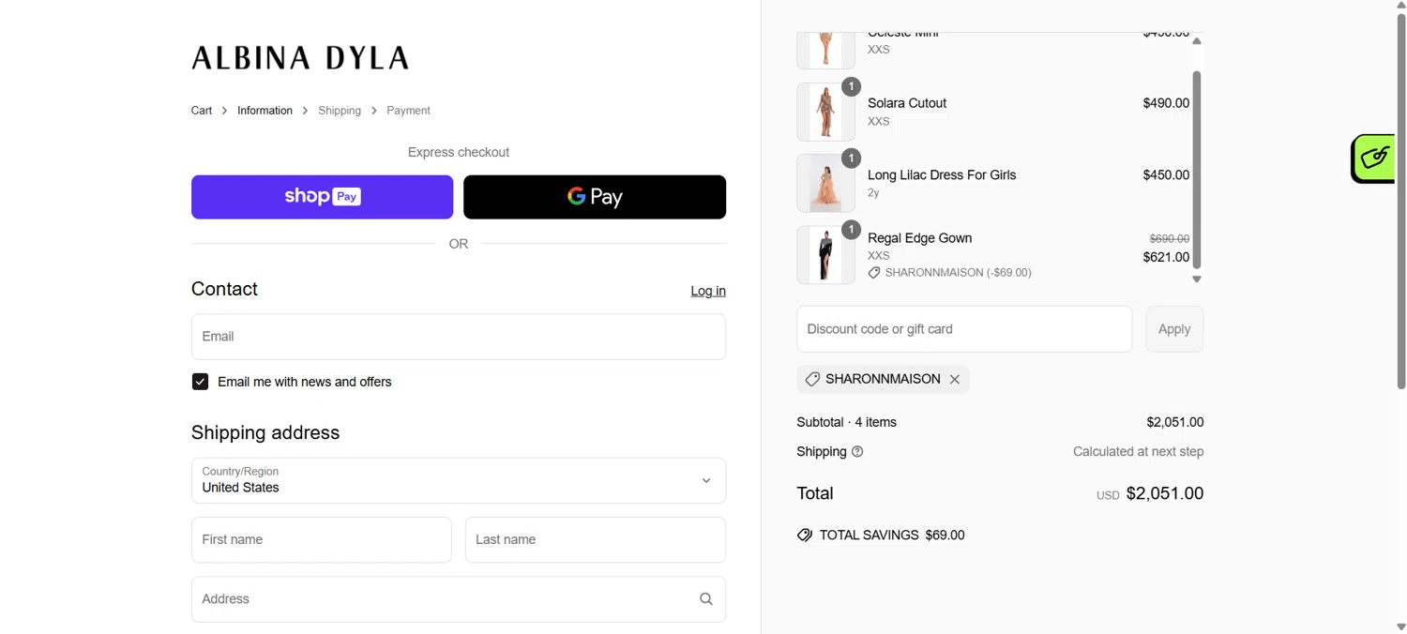Click the Long Lilac Dress For Girls name
1407x634 pixels.
tap(942, 175)
